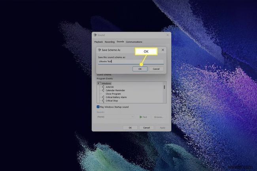Click Cancel at bottom of Sound window

pos(146,128)
